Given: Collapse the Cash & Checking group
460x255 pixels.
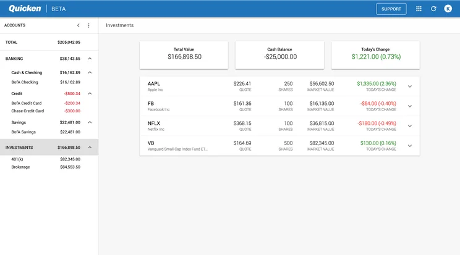Looking at the screenshot, I should coord(90,72).
